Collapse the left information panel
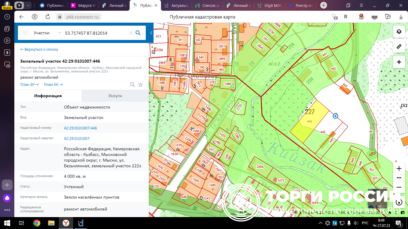Screen dimensions: 408x229 click(151, 33)
